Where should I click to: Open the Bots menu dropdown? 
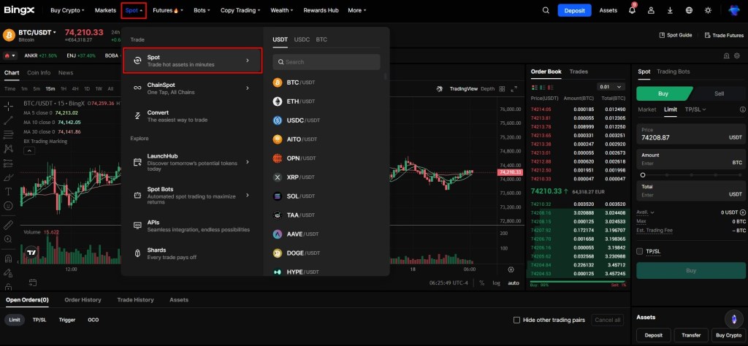click(202, 10)
